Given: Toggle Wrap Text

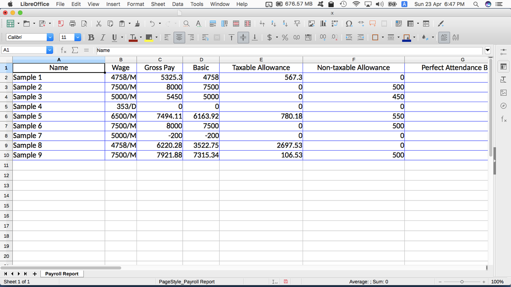Looking at the screenshot, I should click(x=205, y=37).
